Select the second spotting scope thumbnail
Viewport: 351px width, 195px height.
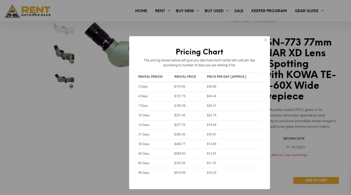pyautogui.click(x=64, y=54)
